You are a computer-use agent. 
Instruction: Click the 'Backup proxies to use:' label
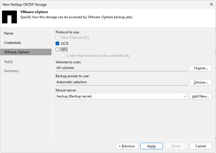[x=72, y=76]
